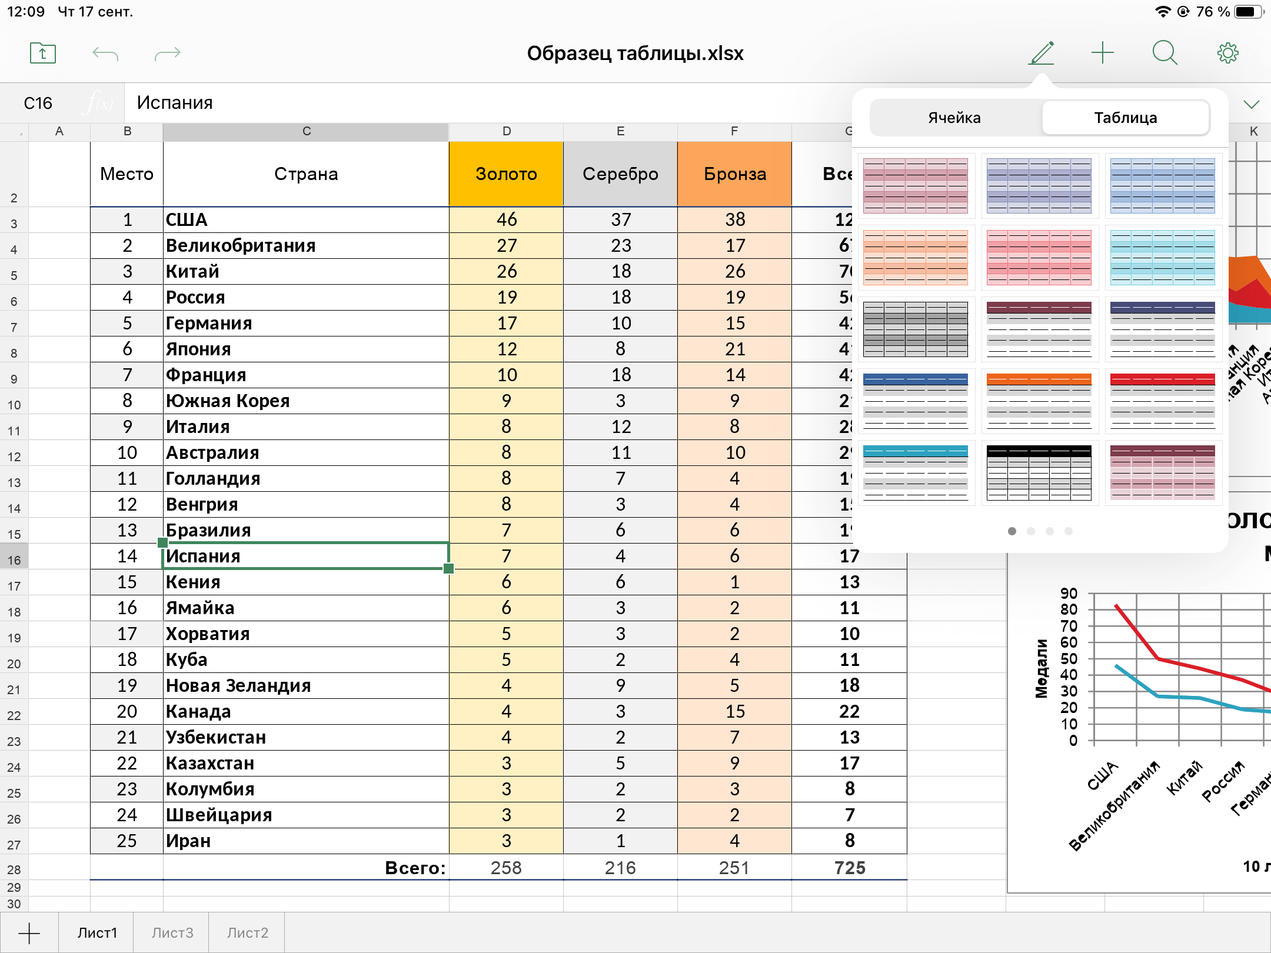The image size is (1271, 953).
Task: Select cell containing Швейцария
Action: click(x=306, y=815)
